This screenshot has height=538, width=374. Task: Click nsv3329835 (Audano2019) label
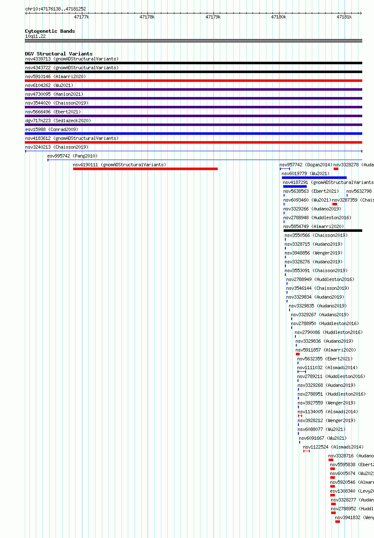(318, 306)
